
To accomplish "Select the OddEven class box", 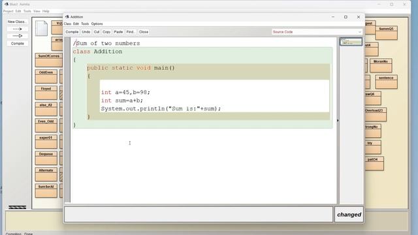I will point(46,76).
